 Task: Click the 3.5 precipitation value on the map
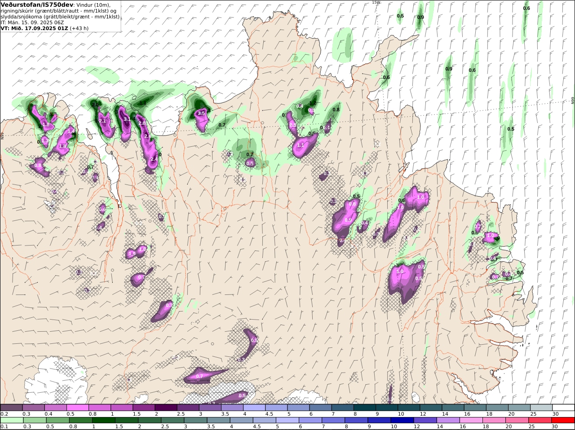[x=201, y=113]
